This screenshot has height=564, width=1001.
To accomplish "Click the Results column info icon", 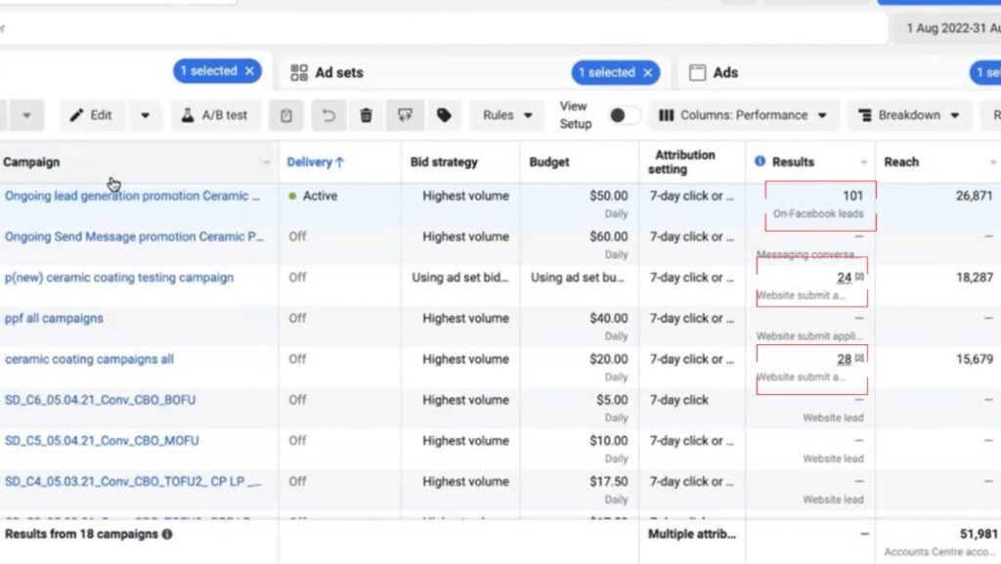I will tap(760, 162).
